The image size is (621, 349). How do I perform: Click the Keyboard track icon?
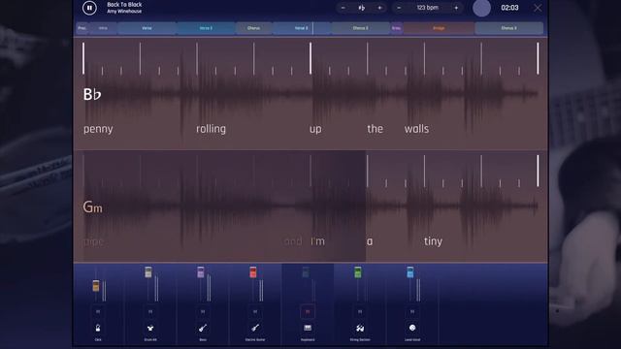point(308,328)
